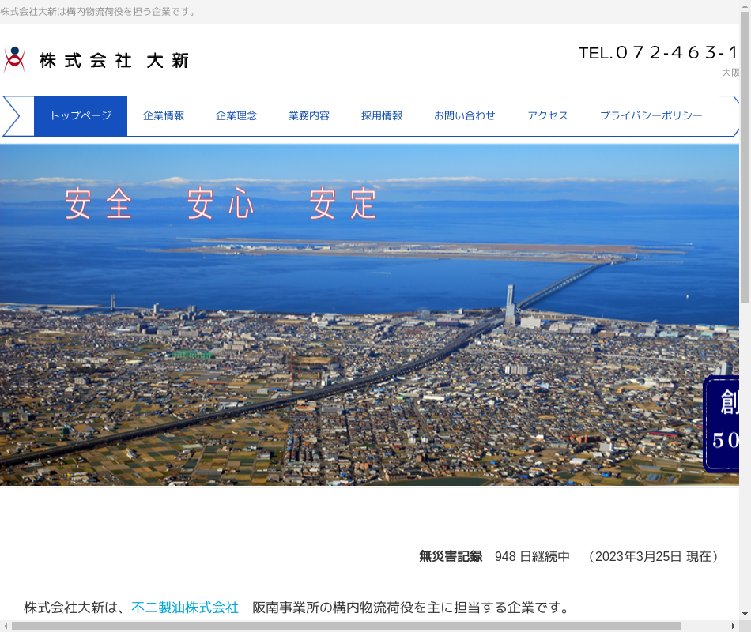This screenshot has width=751, height=632.
Task: Follow the 不二製油株式会社 link
Action: [x=185, y=608]
